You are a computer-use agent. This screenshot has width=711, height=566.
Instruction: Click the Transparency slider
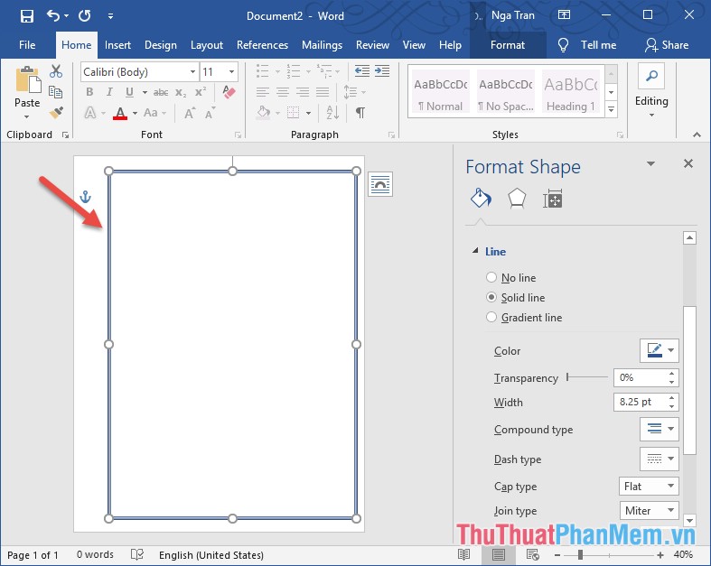click(x=587, y=377)
